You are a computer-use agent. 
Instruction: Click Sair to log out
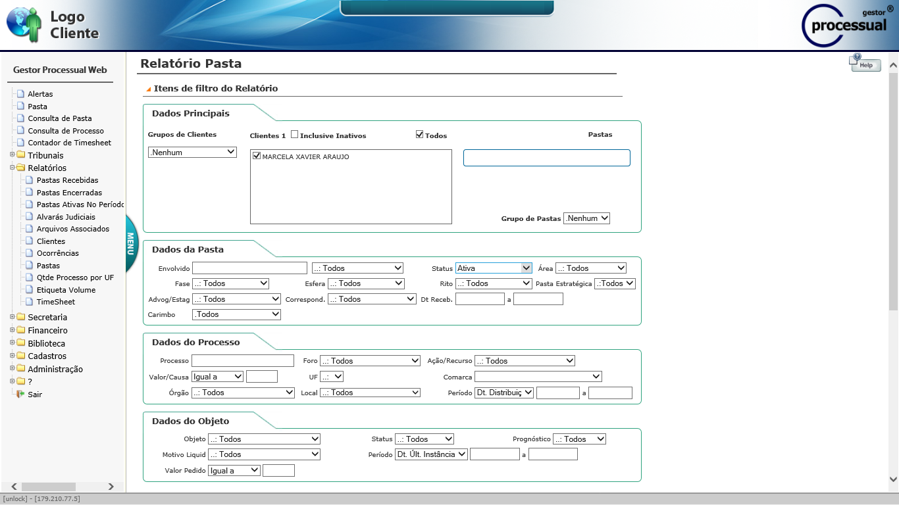[35, 395]
